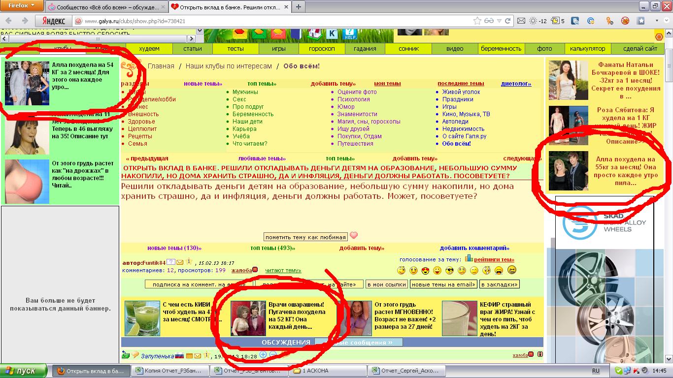Click the red crossed-out ad-block toolbar icon

(x=625, y=21)
